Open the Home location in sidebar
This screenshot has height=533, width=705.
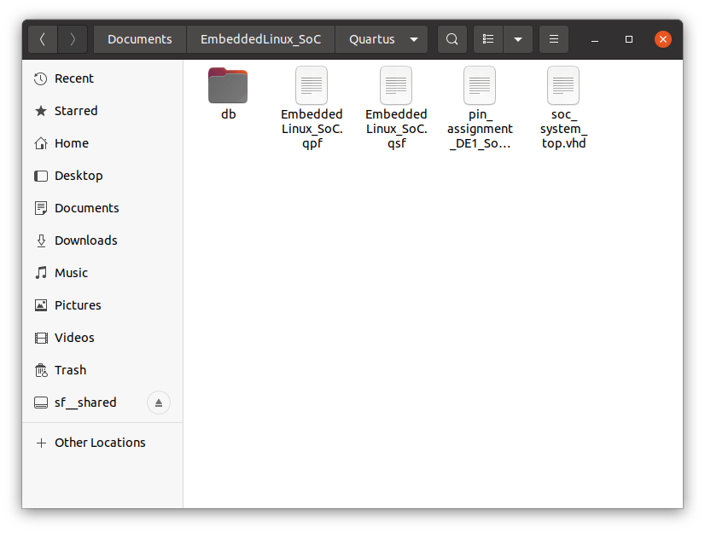pyautogui.click(x=42, y=143)
